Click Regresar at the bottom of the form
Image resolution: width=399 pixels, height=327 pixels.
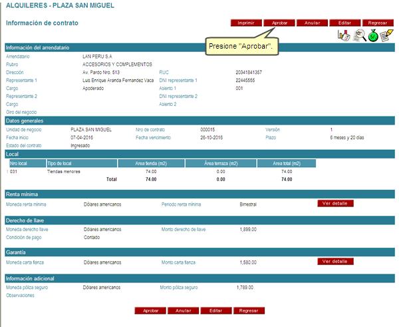248,310
